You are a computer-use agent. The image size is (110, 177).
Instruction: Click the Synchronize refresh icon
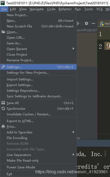pos(3,108)
